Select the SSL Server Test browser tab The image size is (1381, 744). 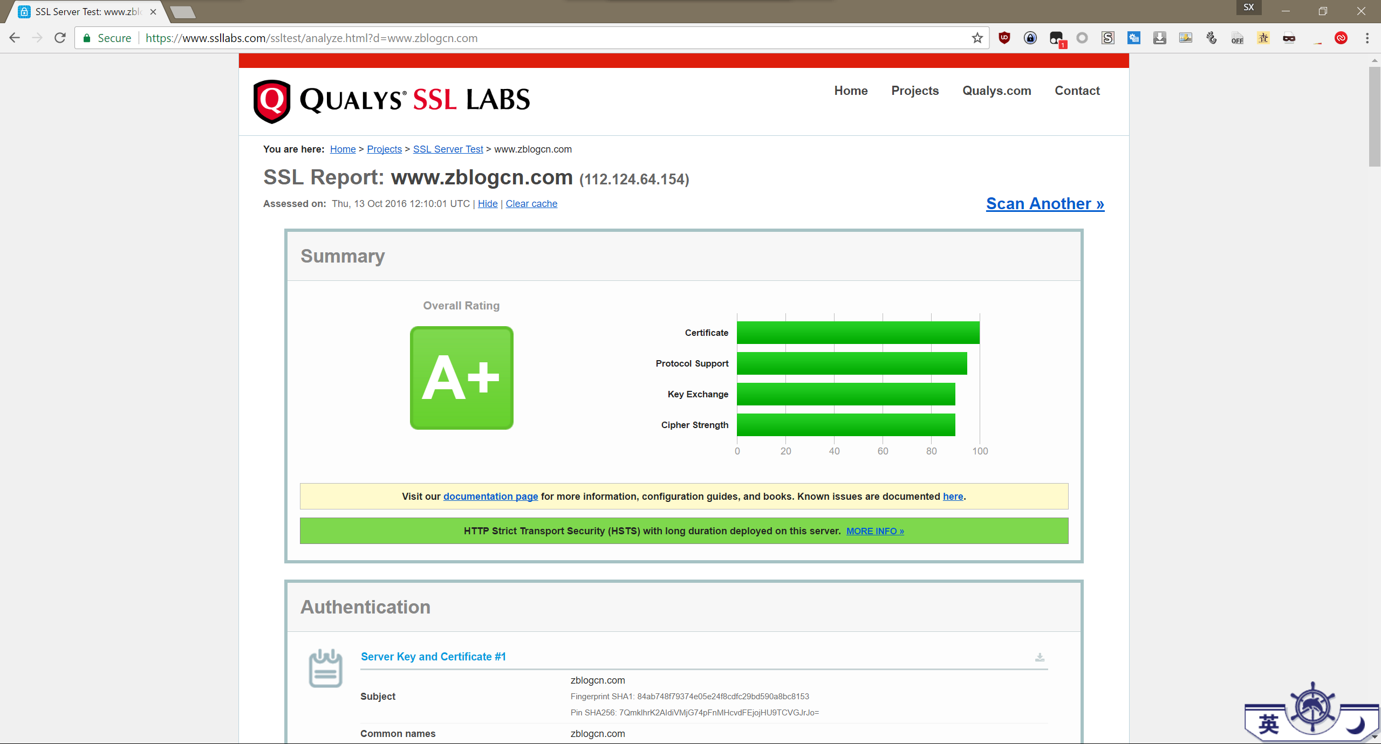pos(87,12)
